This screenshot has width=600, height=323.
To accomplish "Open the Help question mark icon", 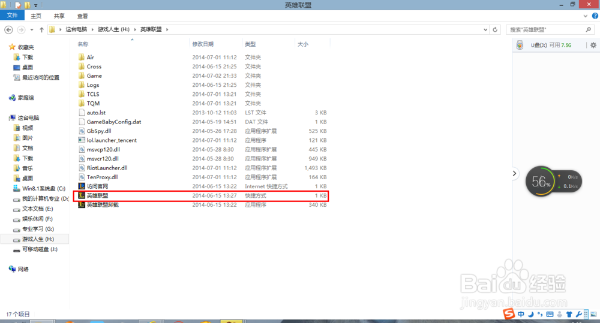I will [x=595, y=16].
